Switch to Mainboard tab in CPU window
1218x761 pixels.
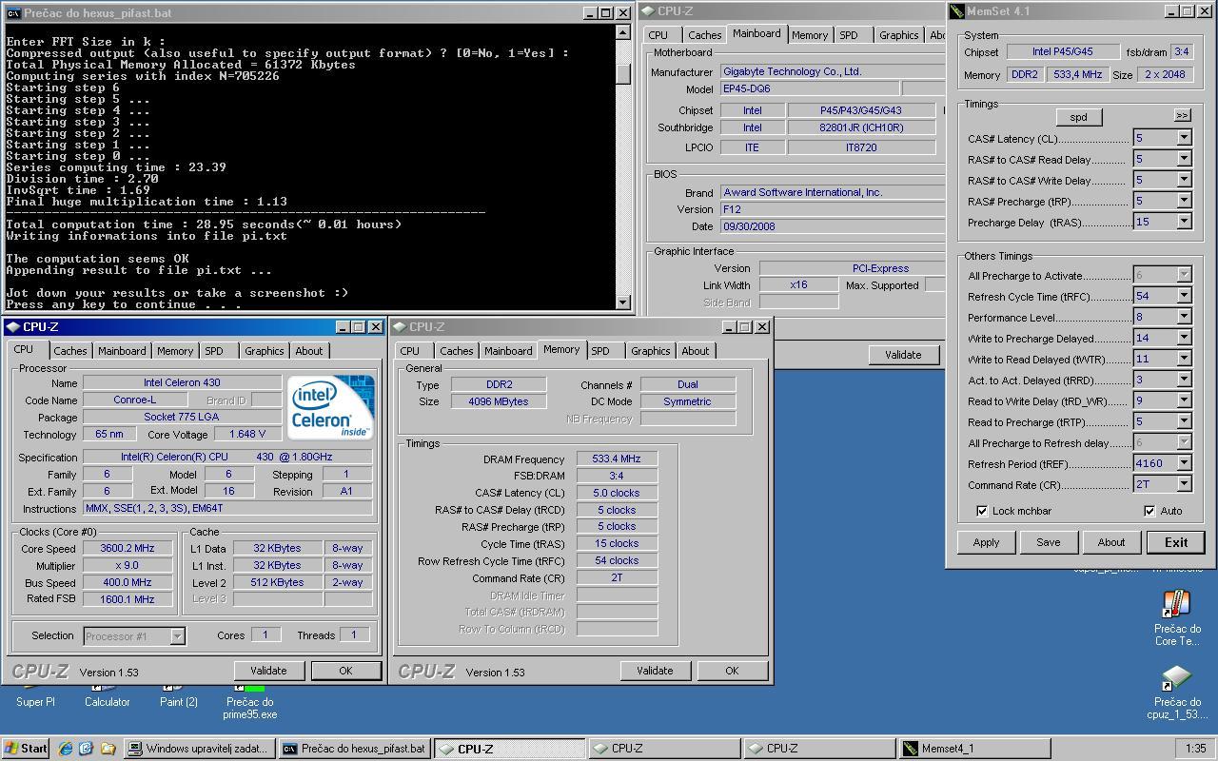[122, 351]
